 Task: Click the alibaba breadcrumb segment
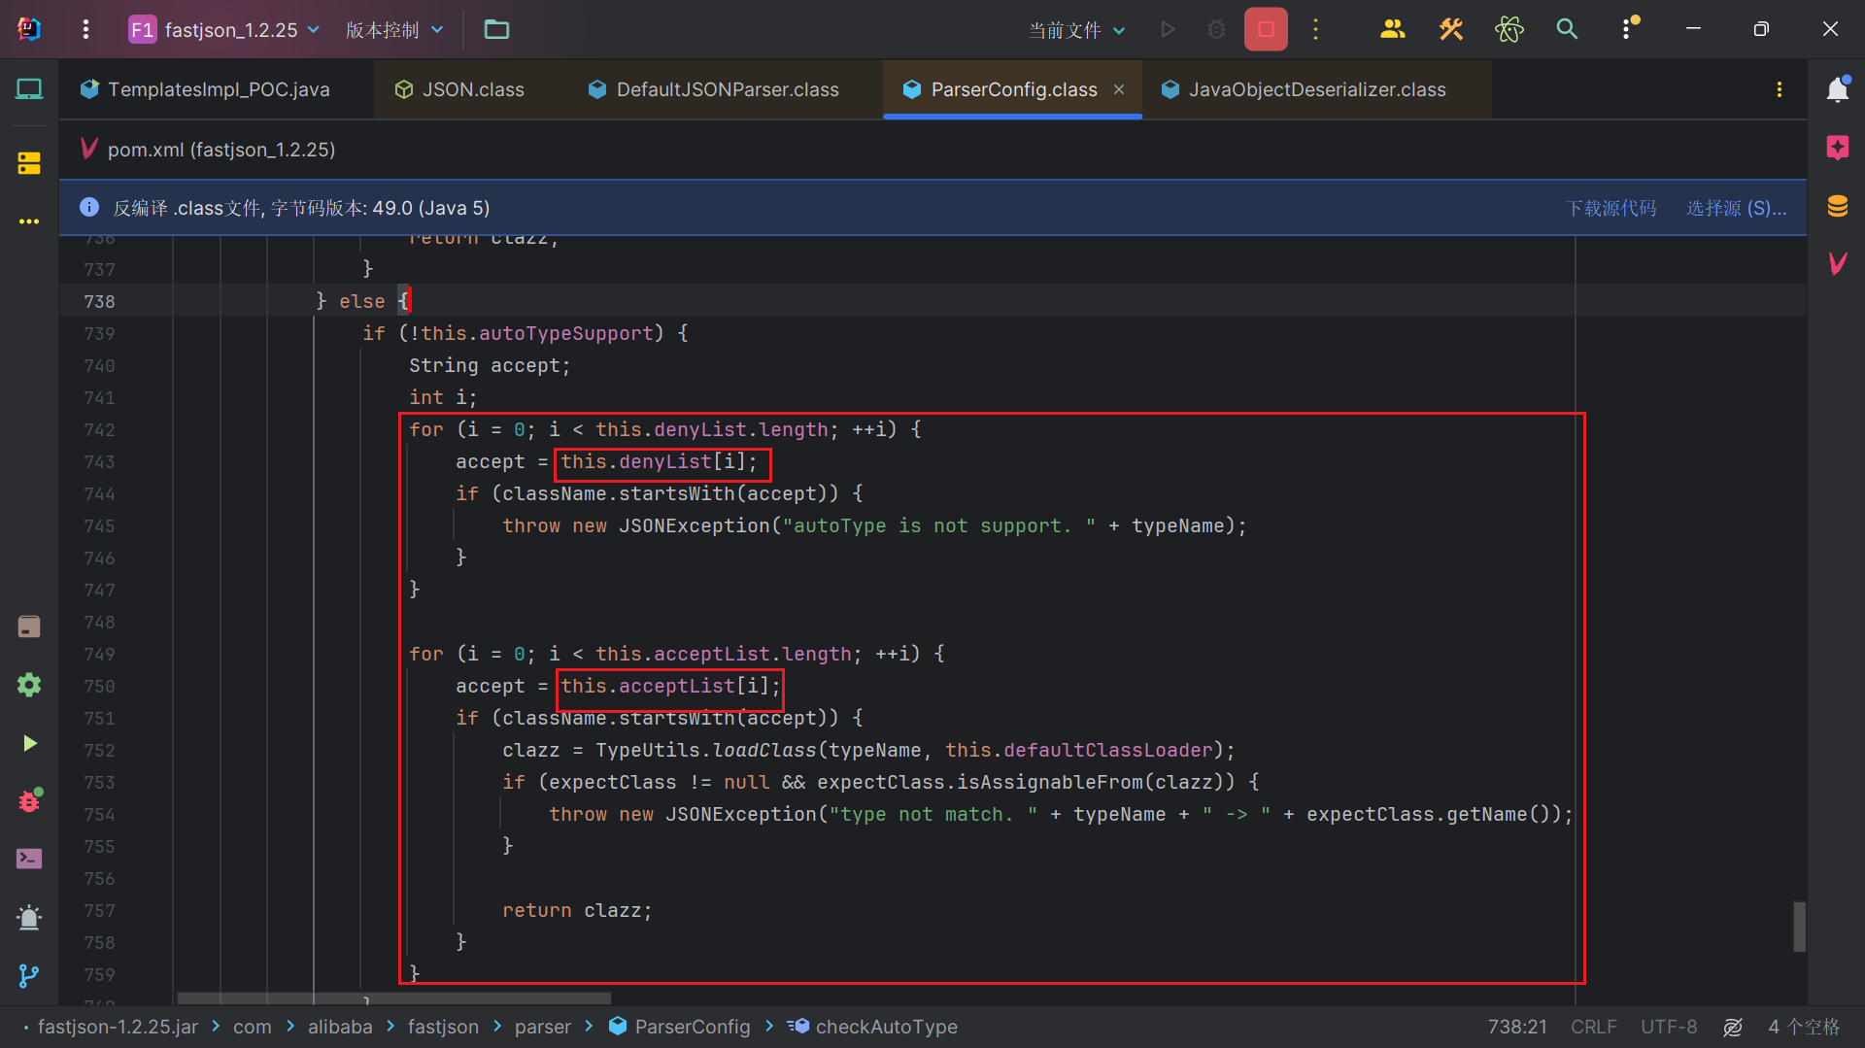coord(340,1027)
